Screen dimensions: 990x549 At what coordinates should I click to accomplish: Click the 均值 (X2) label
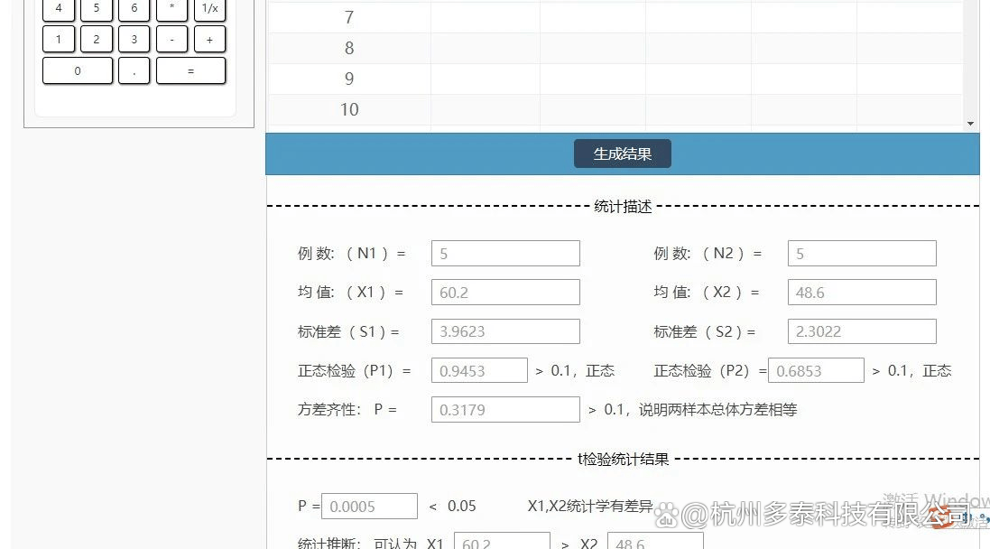[x=706, y=293]
